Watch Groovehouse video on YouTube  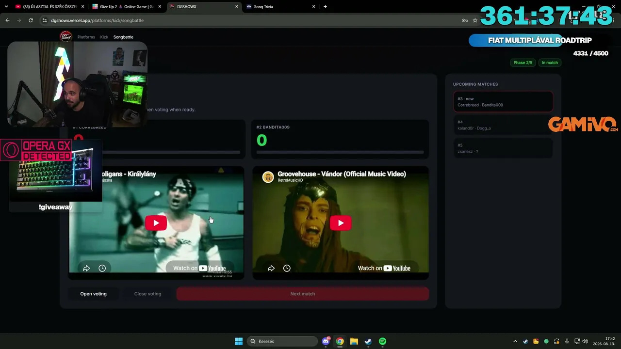[384, 268]
